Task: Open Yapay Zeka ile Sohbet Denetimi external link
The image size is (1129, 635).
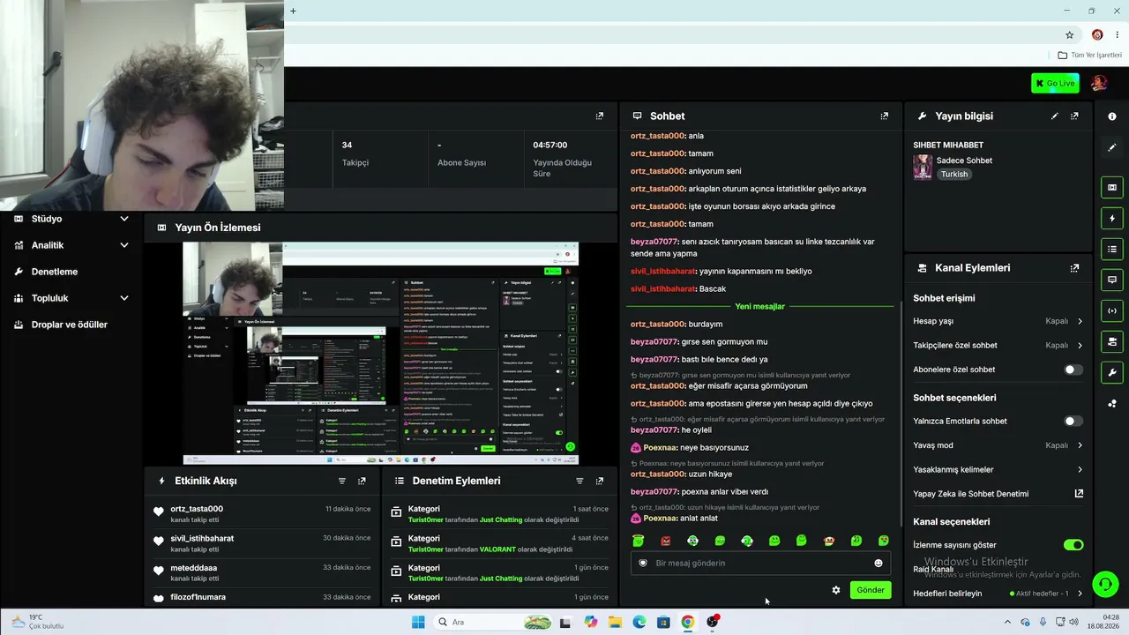Action: (x=1079, y=494)
